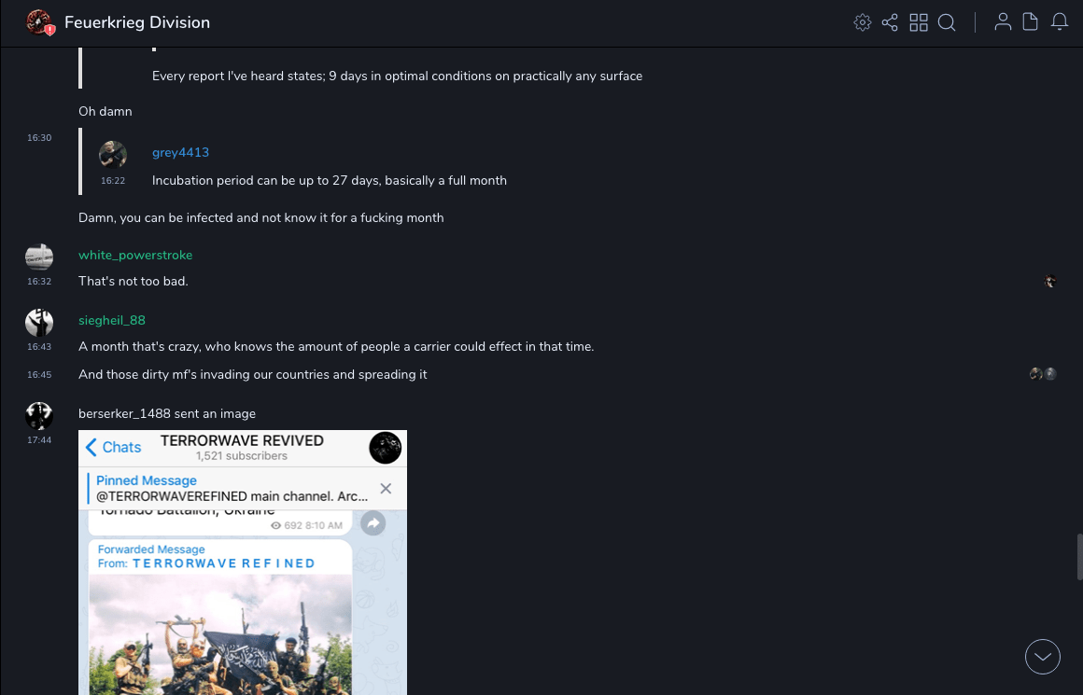The image size is (1083, 695).
Task: Click the grey4413 username in quoted reply
Action: pos(180,153)
